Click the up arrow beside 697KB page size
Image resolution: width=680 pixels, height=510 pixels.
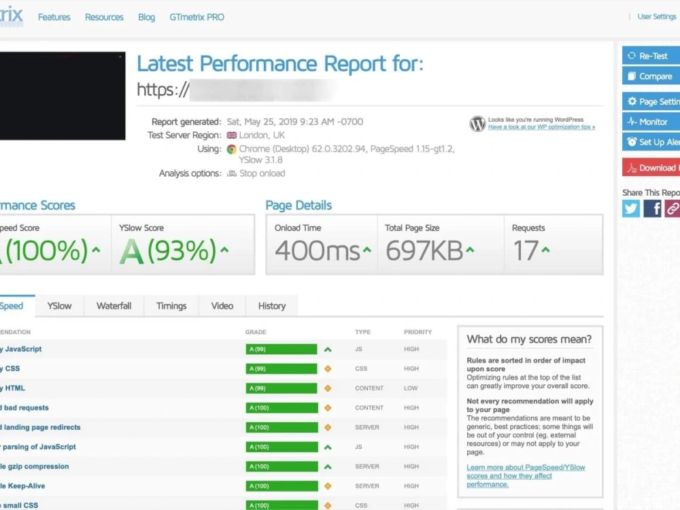tap(470, 250)
